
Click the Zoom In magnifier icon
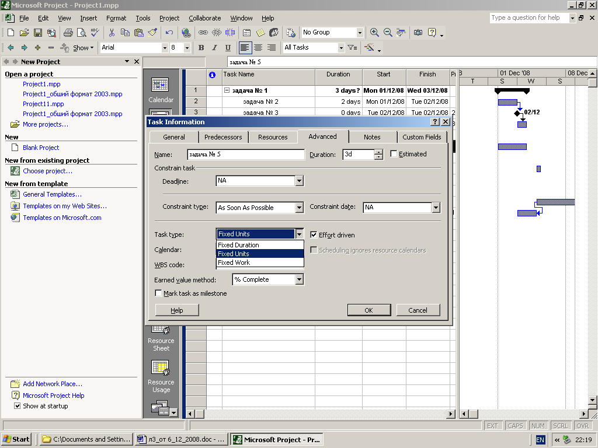click(374, 33)
